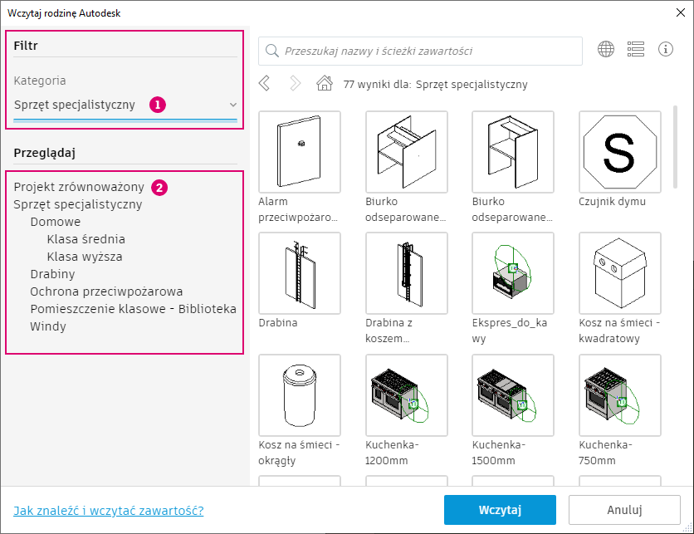Select Windy tree item

(x=48, y=326)
